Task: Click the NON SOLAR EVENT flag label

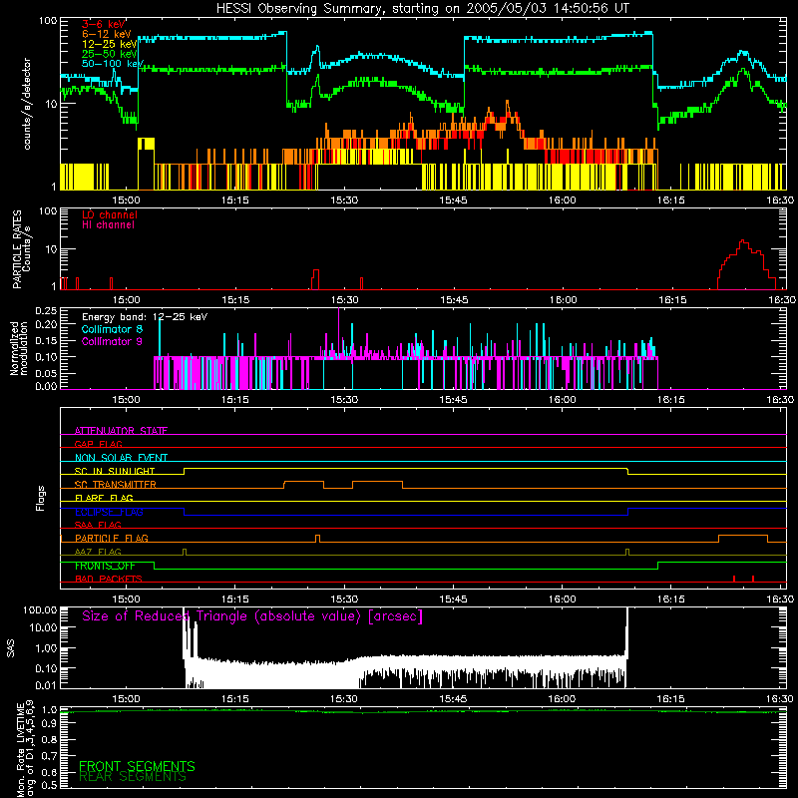Action: click(121, 458)
